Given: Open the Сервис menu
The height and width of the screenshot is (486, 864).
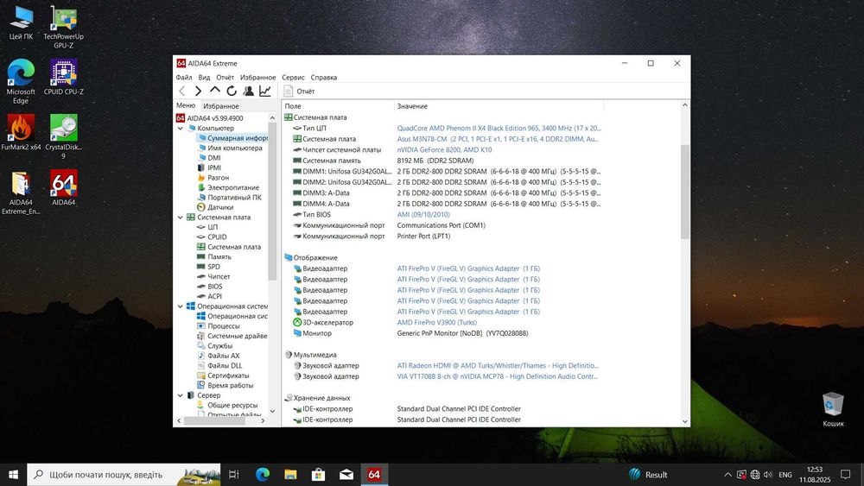Looking at the screenshot, I should coord(293,78).
